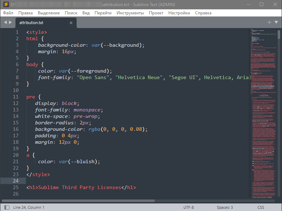Place cursor in the opening <style> tag
282x211 pixels.
click(37, 32)
